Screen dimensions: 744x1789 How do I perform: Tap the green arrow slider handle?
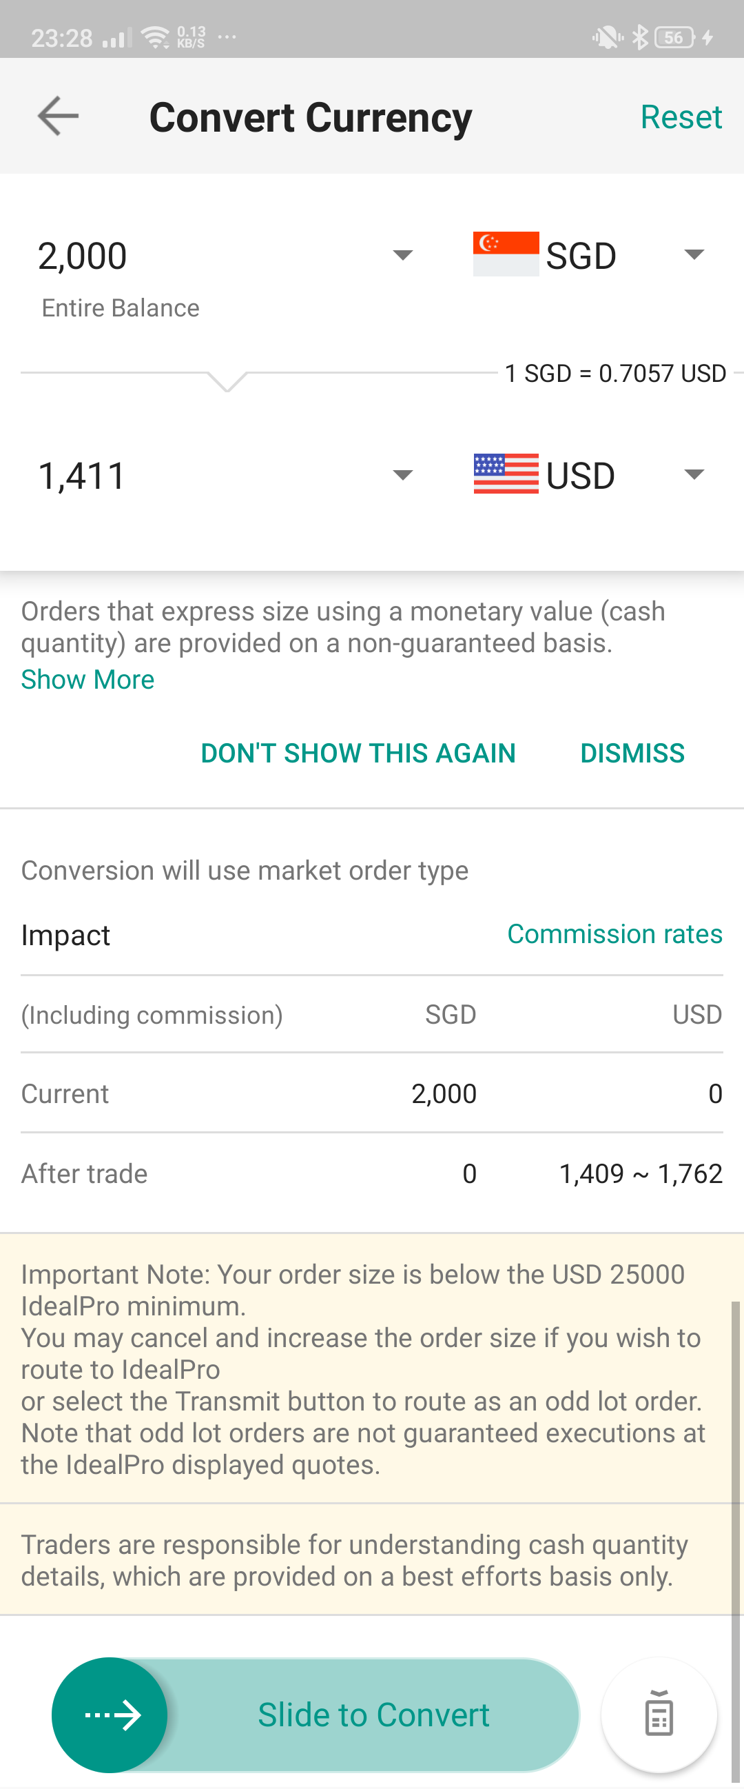point(110,1715)
